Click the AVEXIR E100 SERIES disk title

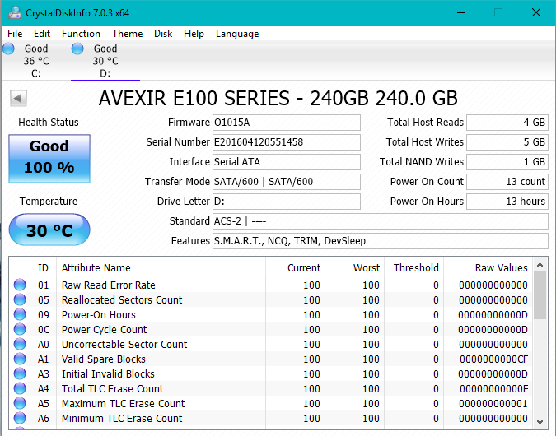(x=278, y=98)
